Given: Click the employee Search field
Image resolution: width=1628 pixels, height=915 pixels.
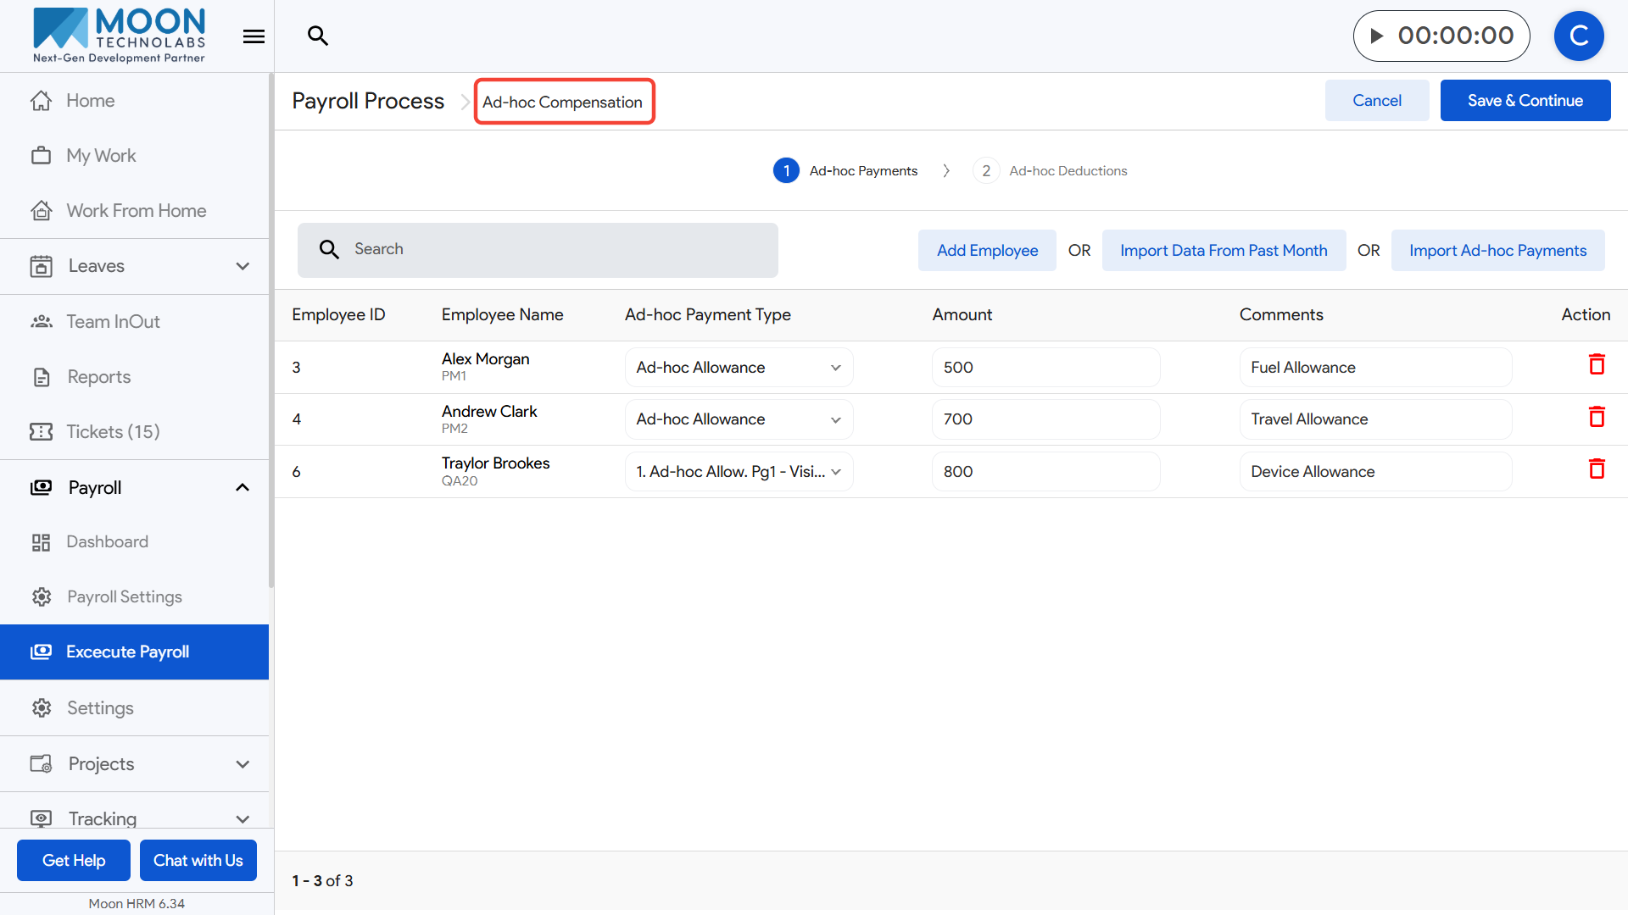Looking at the screenshot, I should [x=538, y=250].
